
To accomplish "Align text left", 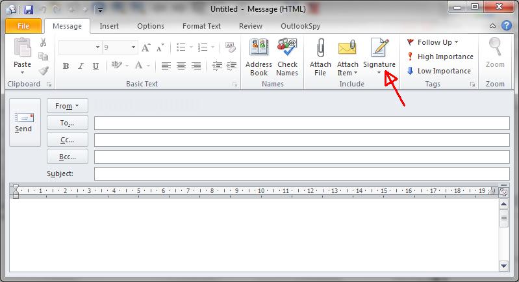I will (x=166, y=66).
